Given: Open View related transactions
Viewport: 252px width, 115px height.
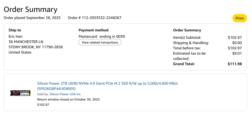Looking at the screenshot, I should [x=100, y=42].
